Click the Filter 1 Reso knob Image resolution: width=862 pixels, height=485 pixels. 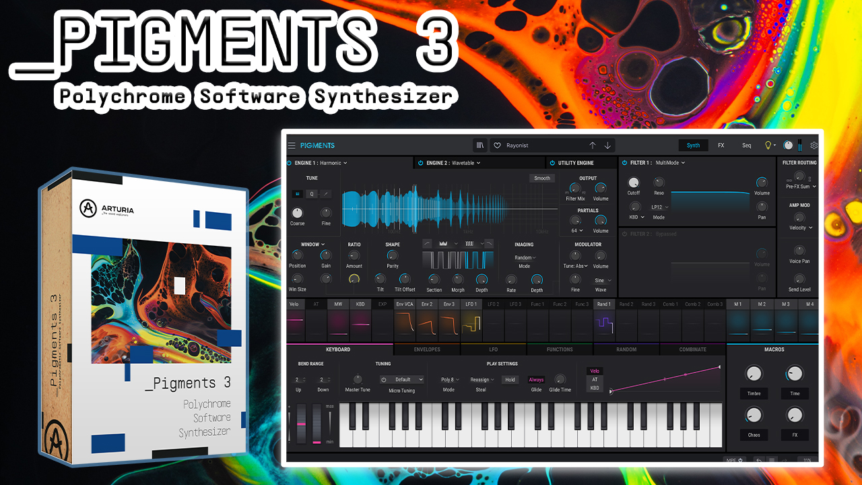(659, 183)
